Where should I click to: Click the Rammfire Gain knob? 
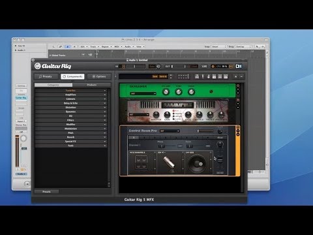[x=167, y=114]
